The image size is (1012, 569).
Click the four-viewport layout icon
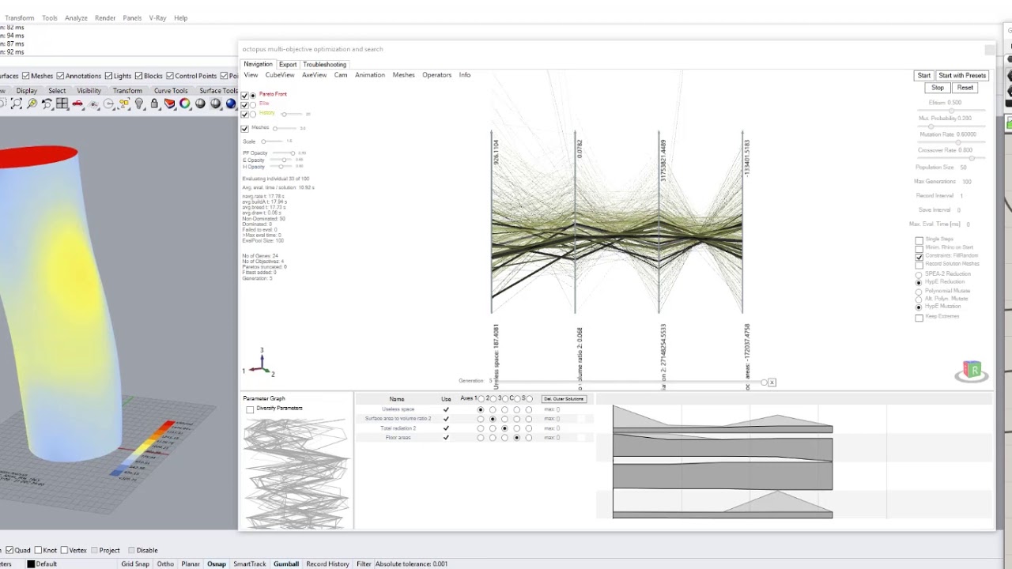pos(62,104)
